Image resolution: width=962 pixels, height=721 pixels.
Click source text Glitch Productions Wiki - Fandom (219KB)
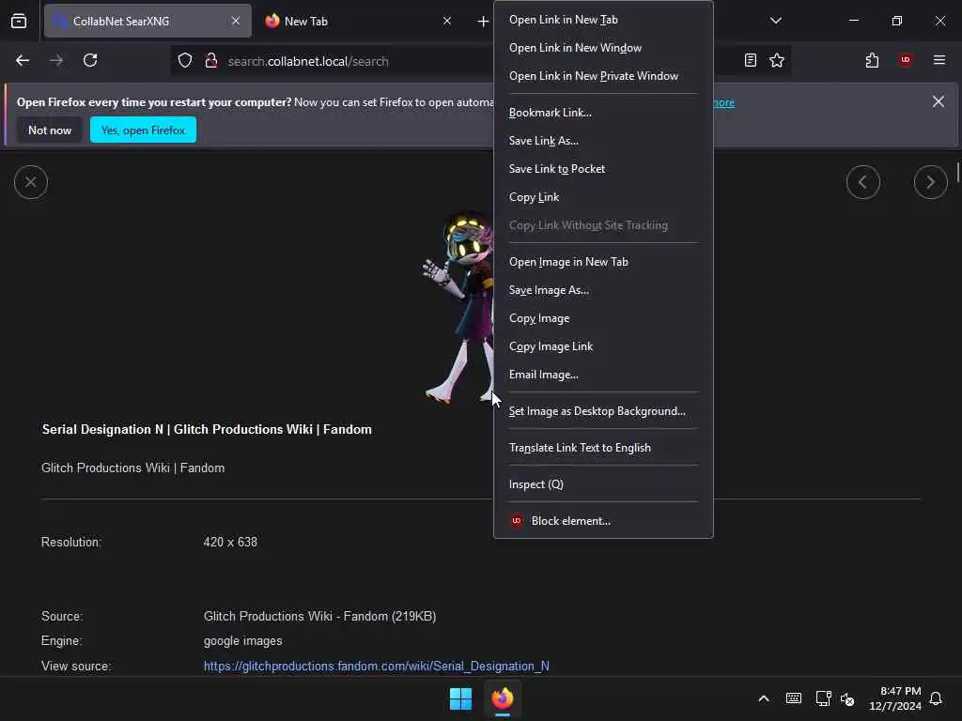tap(319, 616)
